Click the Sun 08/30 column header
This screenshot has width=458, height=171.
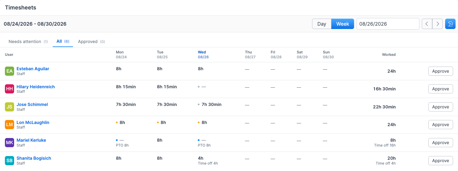pos(328,55)
